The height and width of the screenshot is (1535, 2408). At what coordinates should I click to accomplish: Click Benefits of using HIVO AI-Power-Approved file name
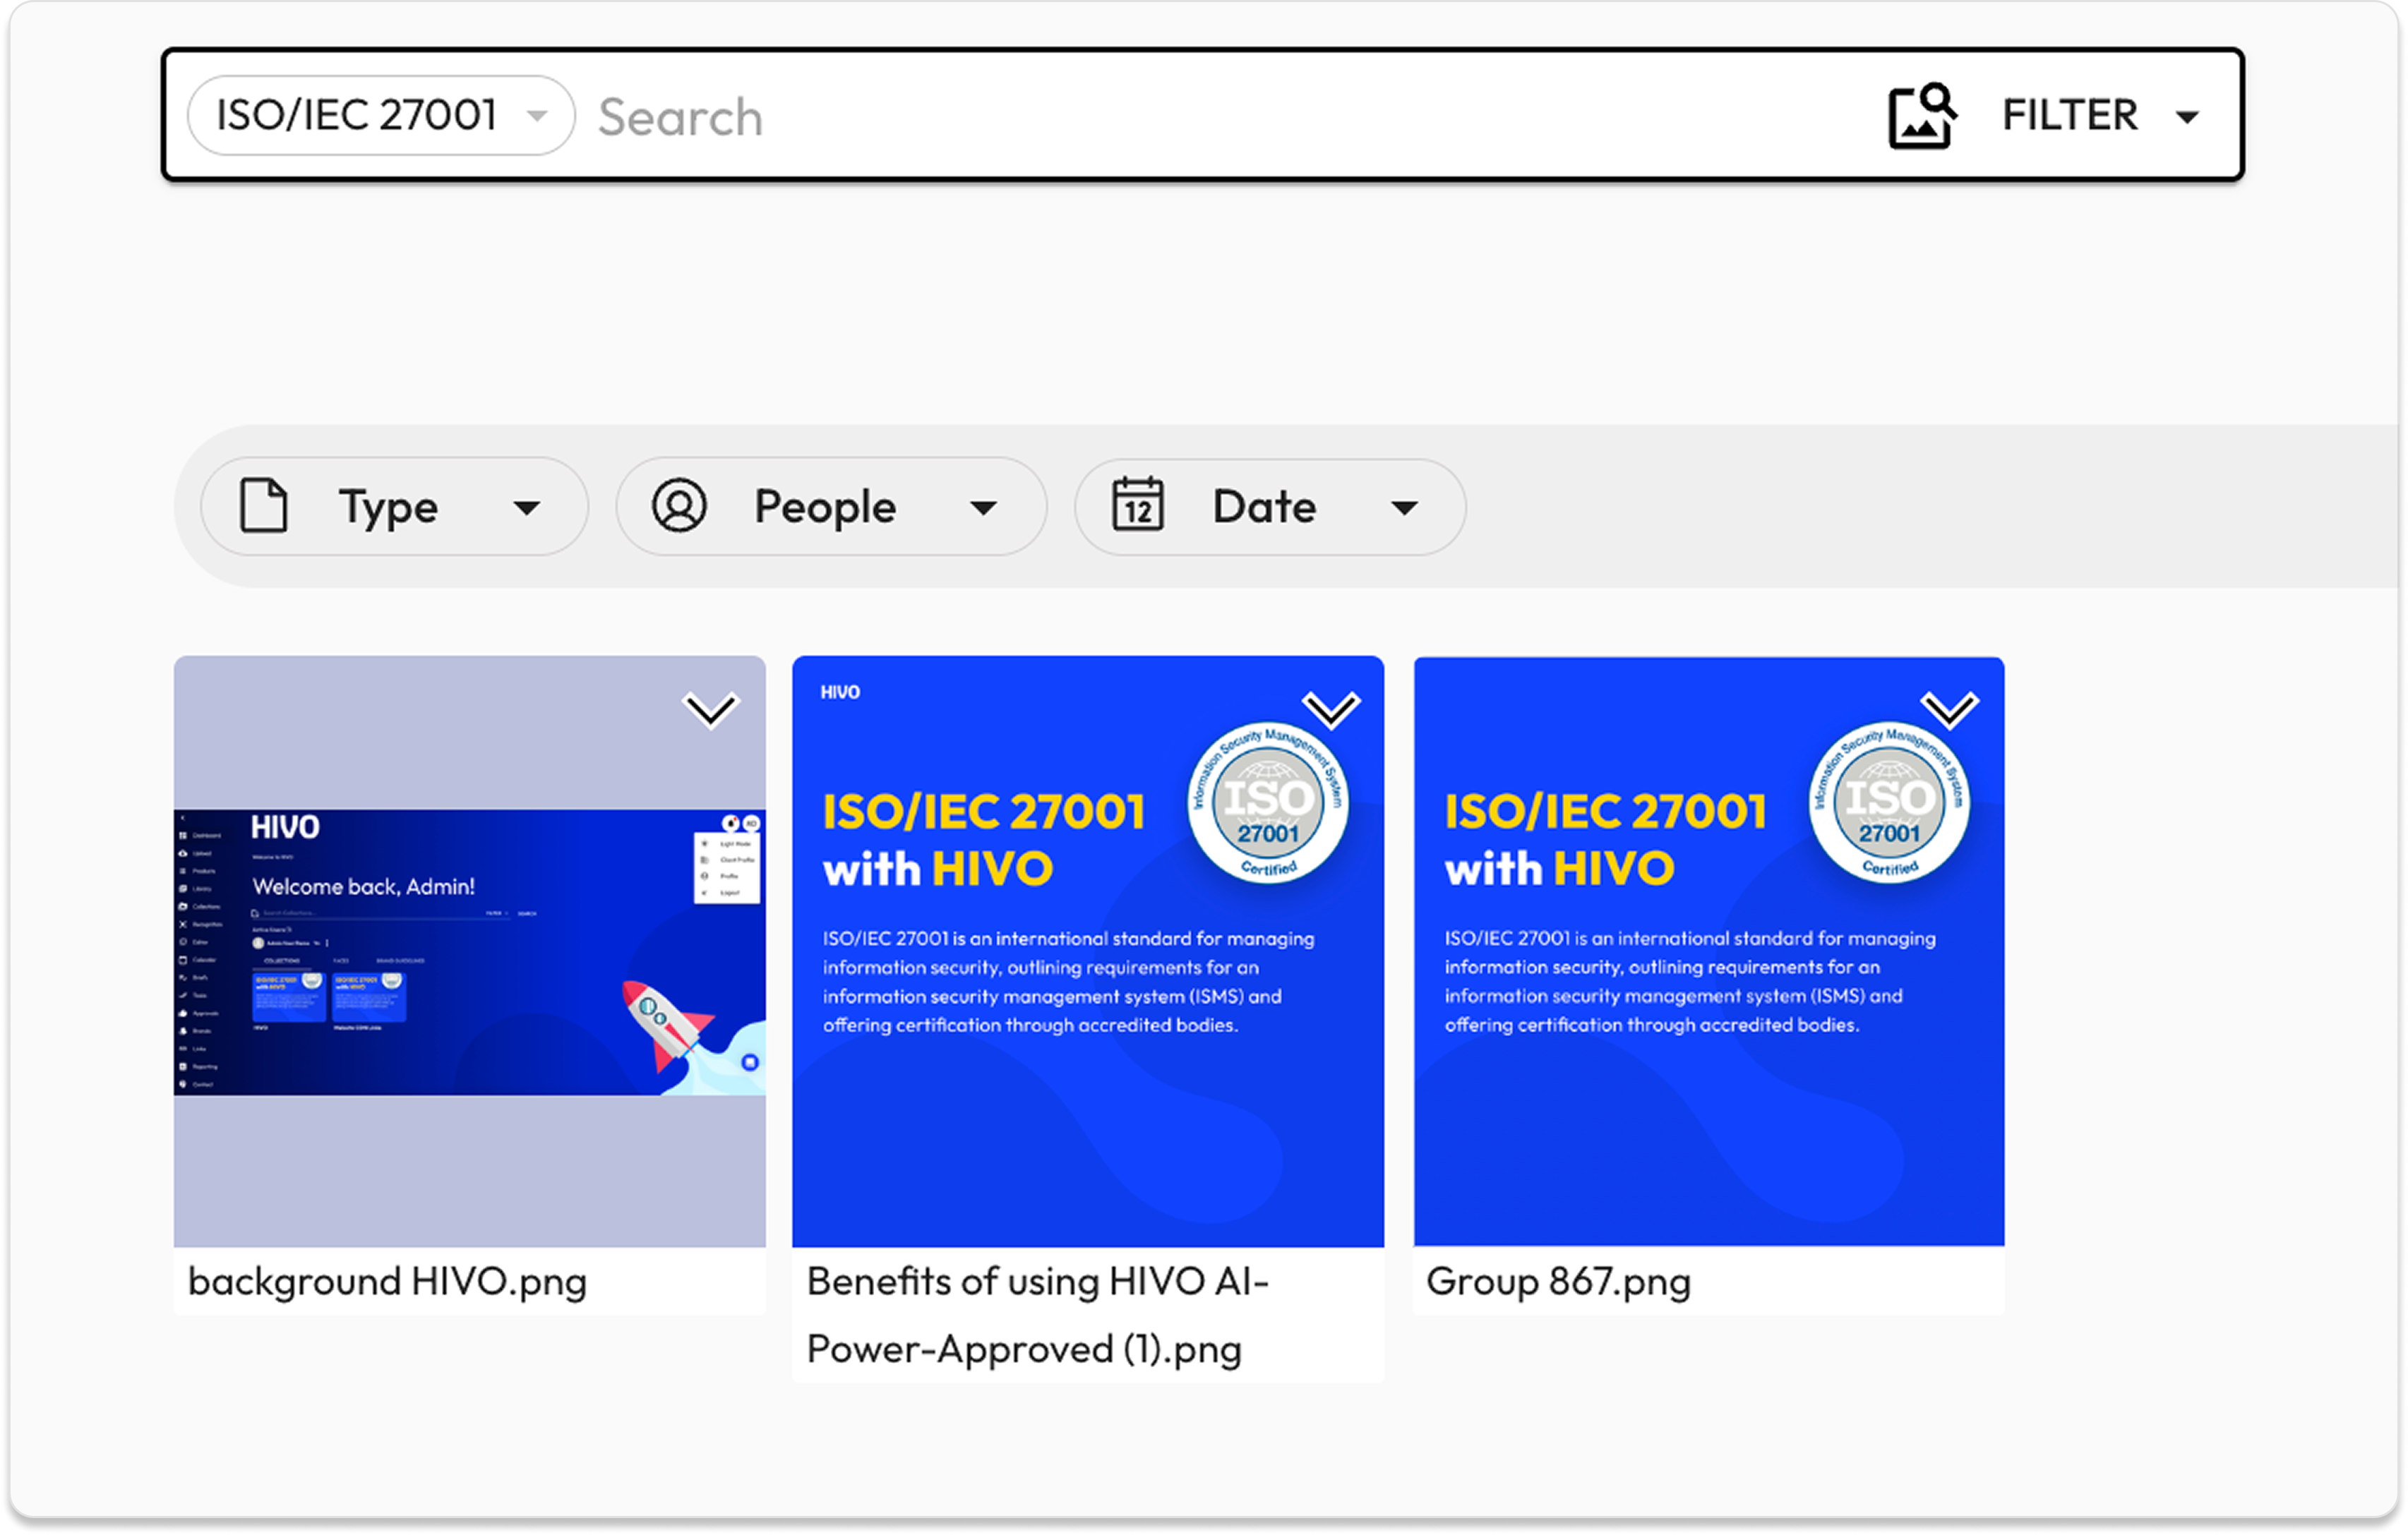[1037, 1314]
